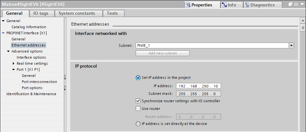Select "Set IP address in the project"

pyautogui.click(x=138, y=78)
